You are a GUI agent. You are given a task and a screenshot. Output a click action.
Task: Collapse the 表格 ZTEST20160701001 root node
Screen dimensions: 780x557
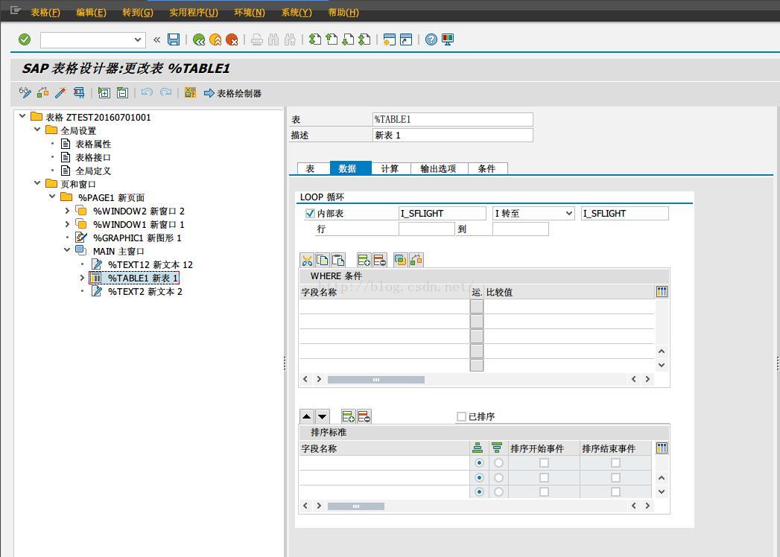point(22,116)
